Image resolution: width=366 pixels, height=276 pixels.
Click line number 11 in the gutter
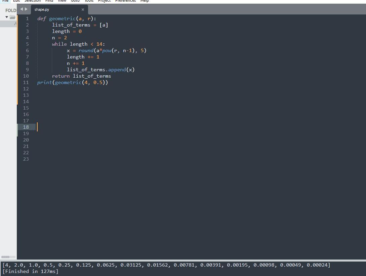pos(26,82)
